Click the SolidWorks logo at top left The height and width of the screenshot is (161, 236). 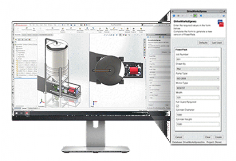tap(21, 25)
